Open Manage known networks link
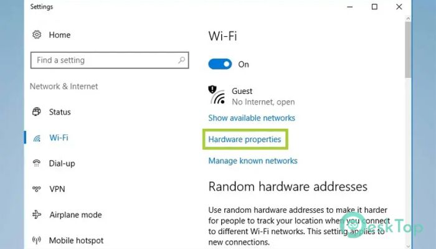The image size is (436, 249). (253, 161)
